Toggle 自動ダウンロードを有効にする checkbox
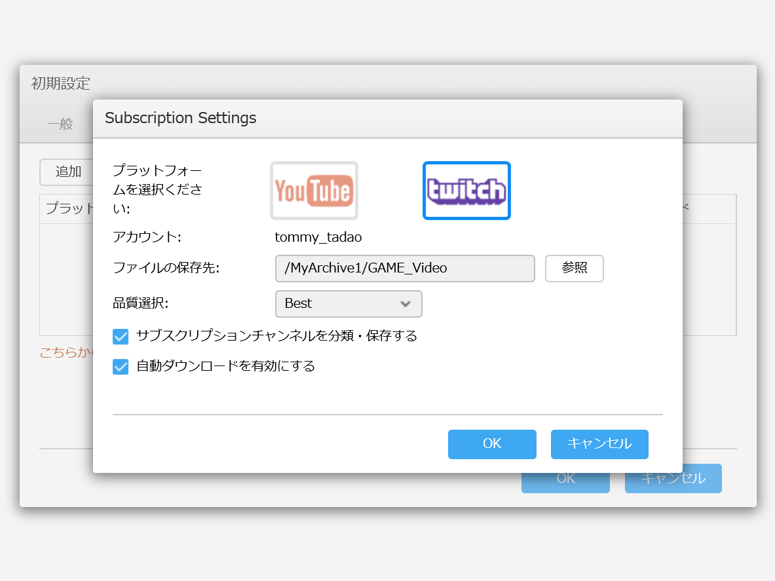This screenshot has width=775, height=581. coord(121,367)
